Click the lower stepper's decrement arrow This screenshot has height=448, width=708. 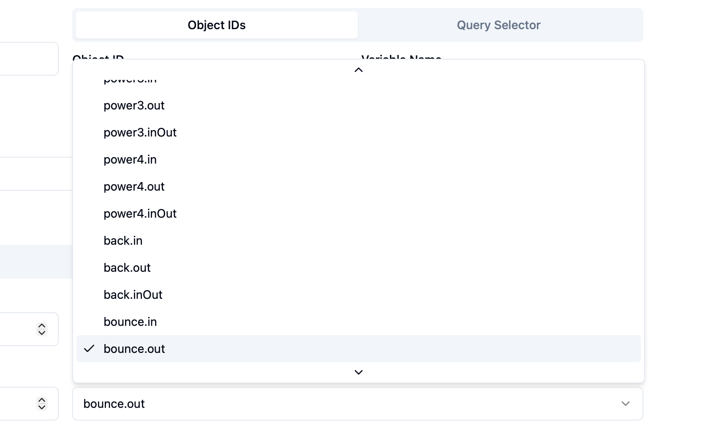coord(42,407)
